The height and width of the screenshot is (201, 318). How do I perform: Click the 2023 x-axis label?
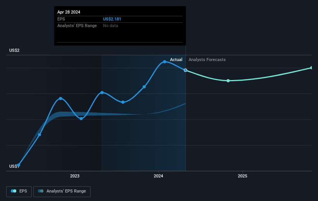(75, 176)
